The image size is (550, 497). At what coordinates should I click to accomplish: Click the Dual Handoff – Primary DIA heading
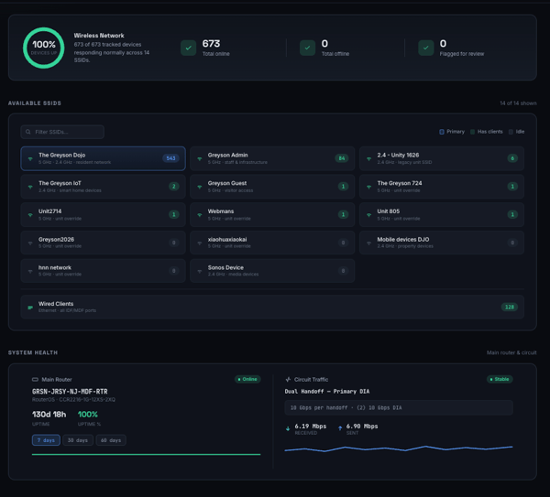click(327, 391)
